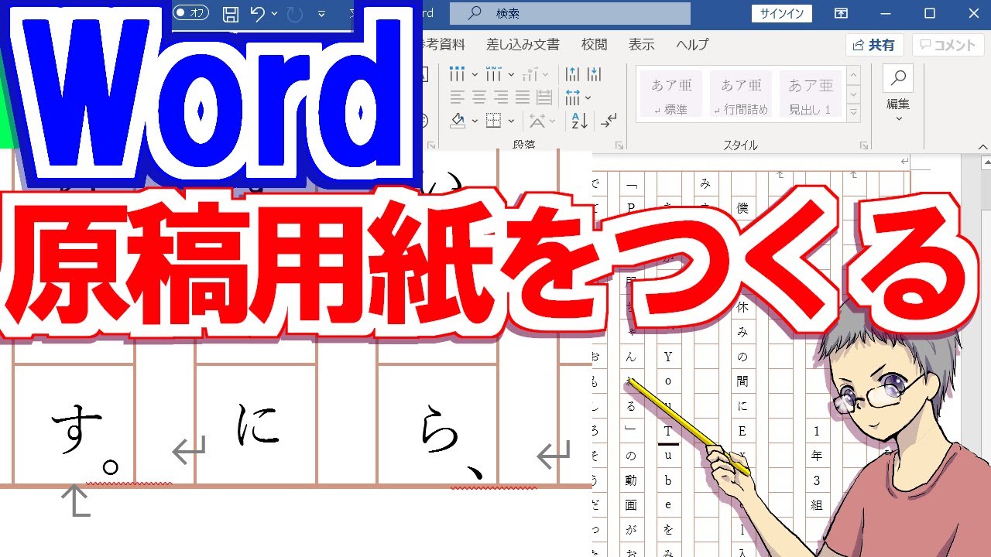This screenshot has height=557, width=991.
Task: Click the decrease indent icon
Action: 572,75
